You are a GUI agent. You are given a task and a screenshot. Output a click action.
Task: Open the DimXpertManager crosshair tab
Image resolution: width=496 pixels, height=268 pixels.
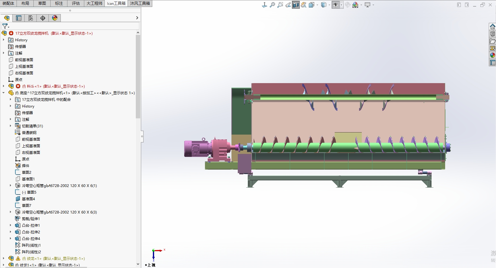[x=43, y=18]
